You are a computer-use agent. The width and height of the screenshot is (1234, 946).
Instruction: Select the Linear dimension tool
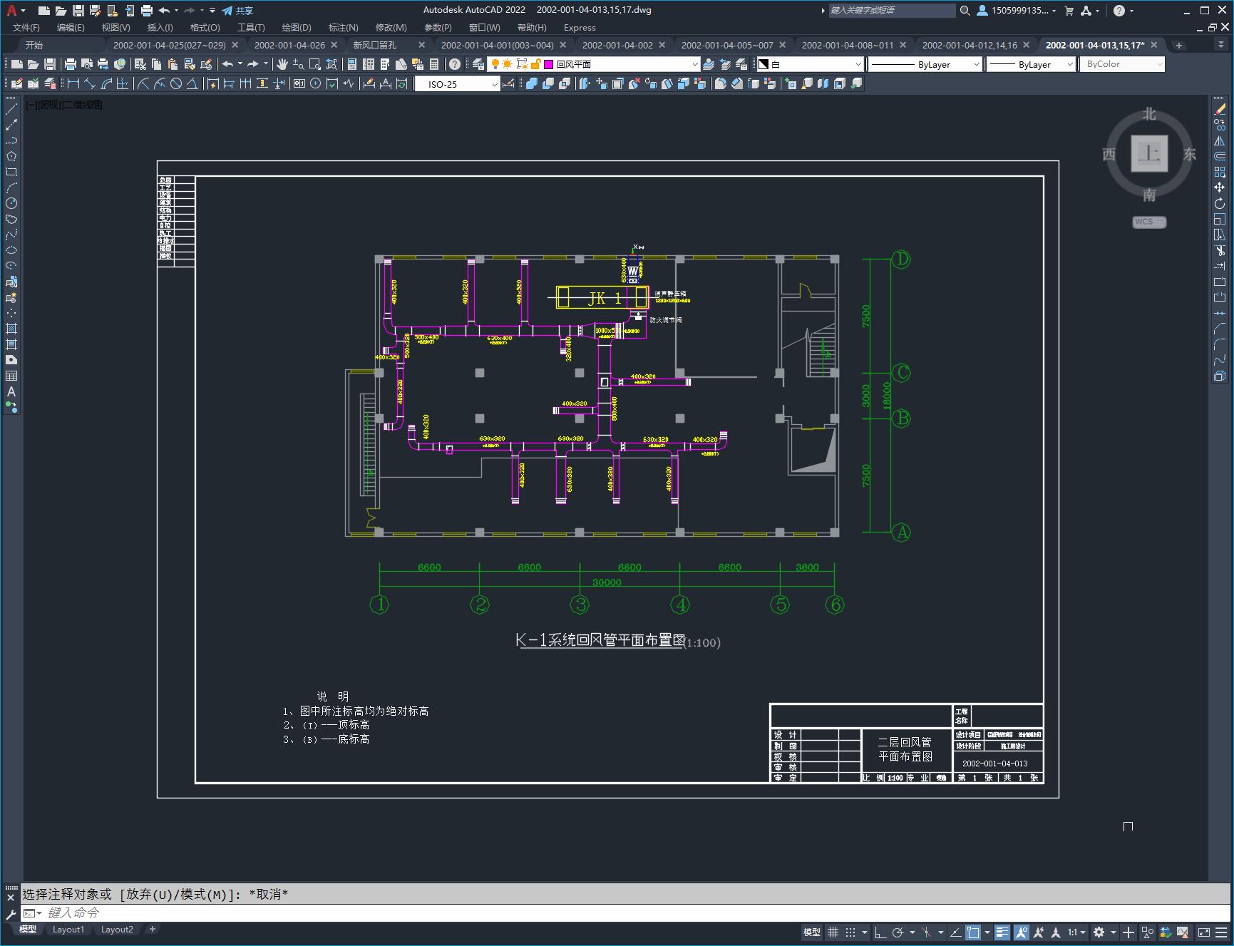[x=73, y=83]
